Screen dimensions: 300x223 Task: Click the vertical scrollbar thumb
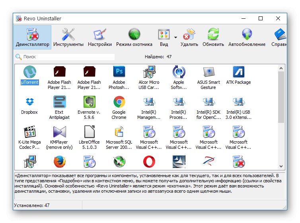pyautogui.click(x=281, y=97)
